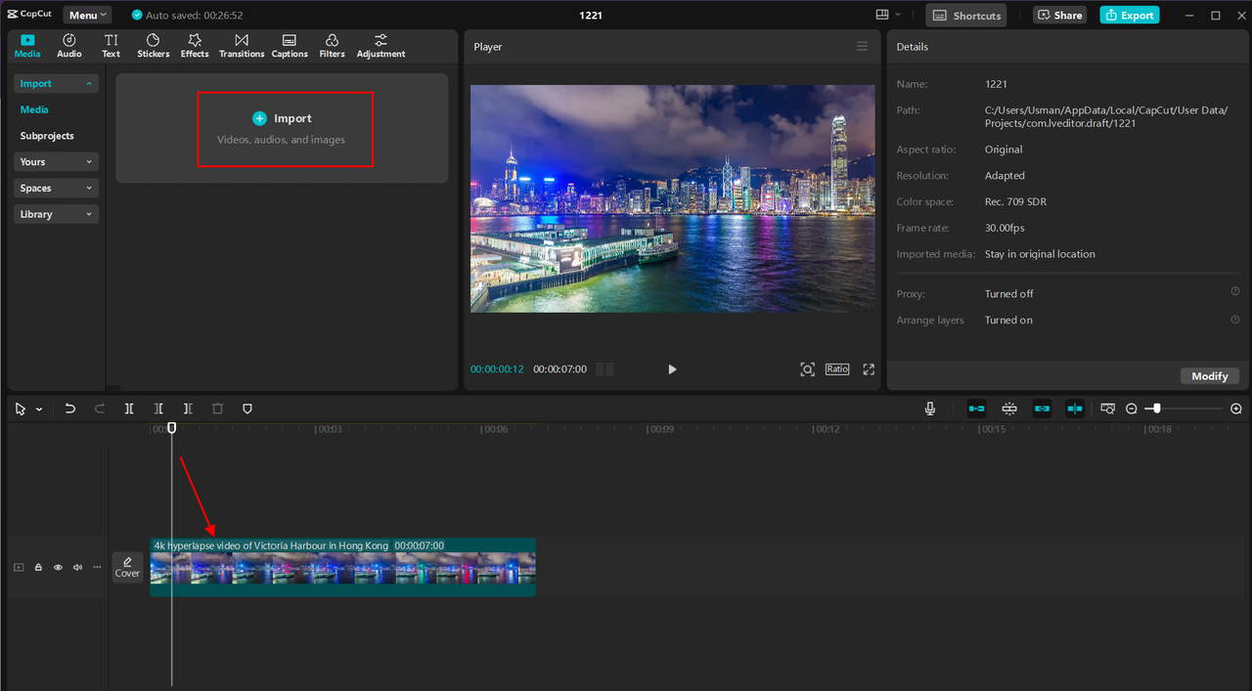
Task: Start voiceover recording with microphone icon
Action: pyautogui.click(x=930, y=409)
